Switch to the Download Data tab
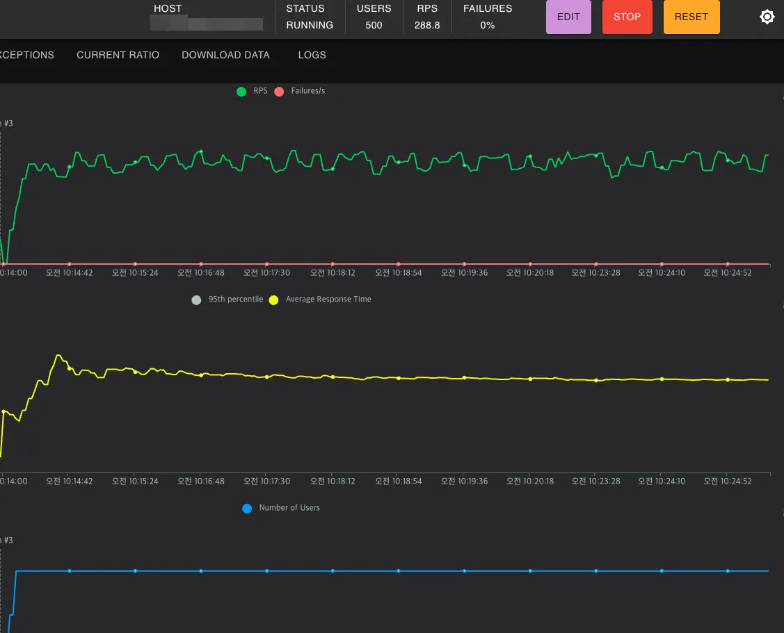The height and width of the screenshot is (633, 784). coord(225,55)
